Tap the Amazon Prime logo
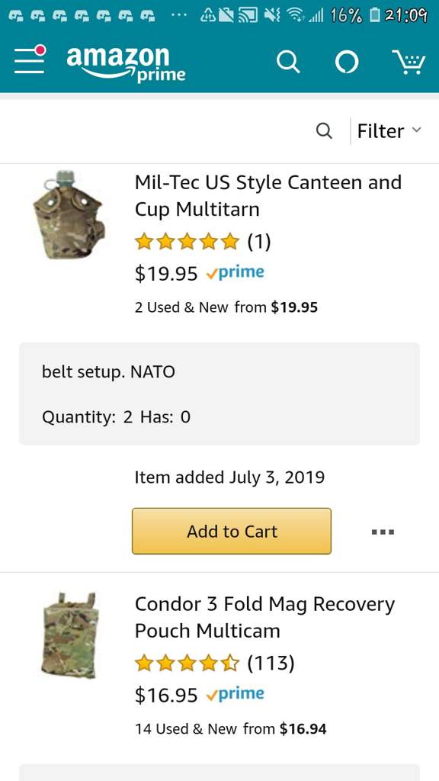The image size is (439, 781). tap(126, 63)
